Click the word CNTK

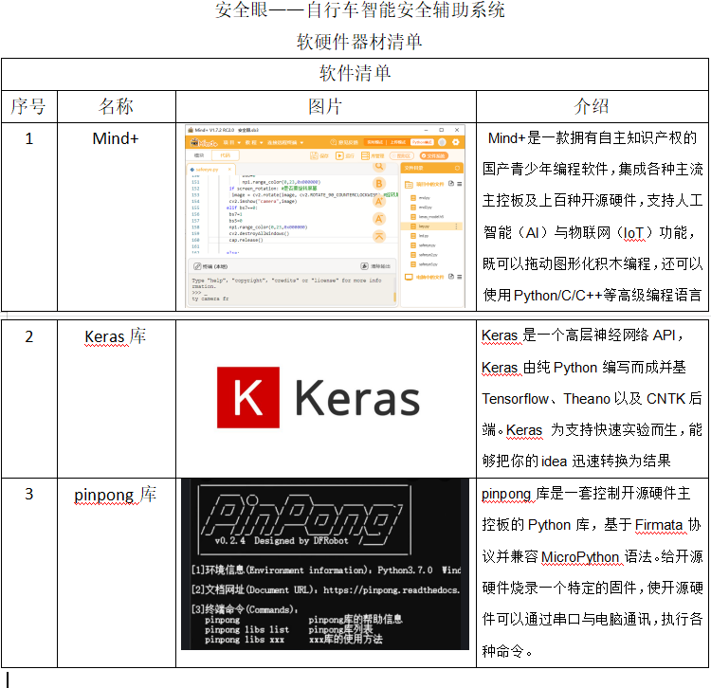(x=665, y=399)
